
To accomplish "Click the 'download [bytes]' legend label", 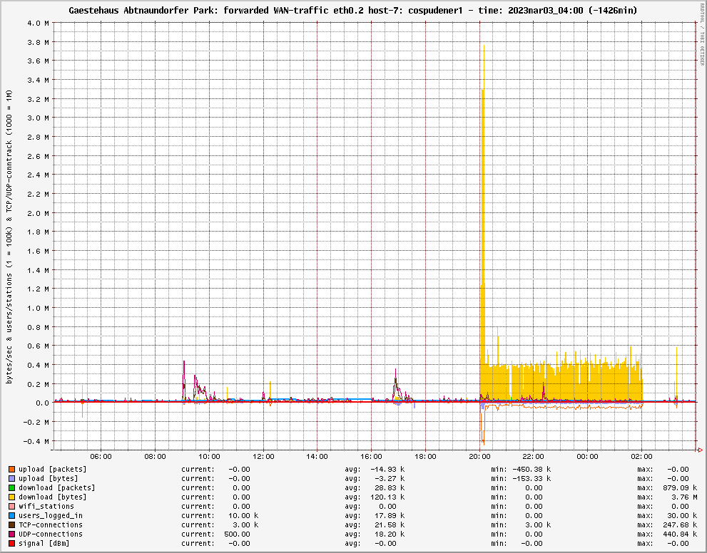I will tap(52, 497).
